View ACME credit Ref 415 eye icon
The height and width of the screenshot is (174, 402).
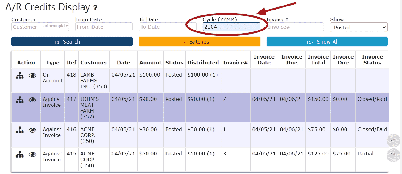tap(32, 154)
